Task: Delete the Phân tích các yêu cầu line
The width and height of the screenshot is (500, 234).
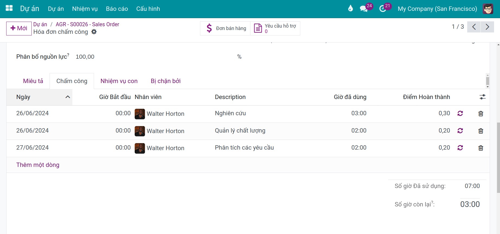Action: [481, 148]
